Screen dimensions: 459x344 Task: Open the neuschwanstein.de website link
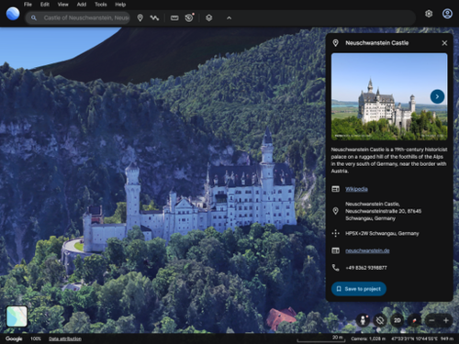(x=367, y=250)
